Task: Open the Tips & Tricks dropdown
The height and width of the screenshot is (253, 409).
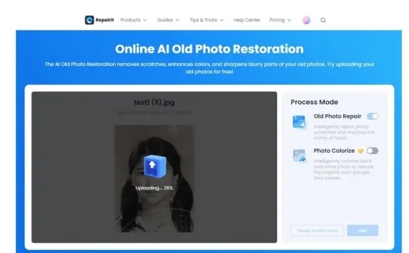Action: [x=206, y=20]
